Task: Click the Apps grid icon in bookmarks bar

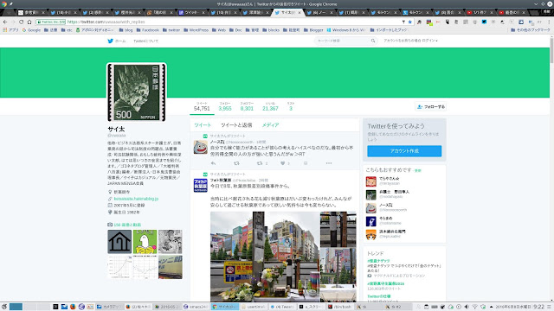Action: 5,30
